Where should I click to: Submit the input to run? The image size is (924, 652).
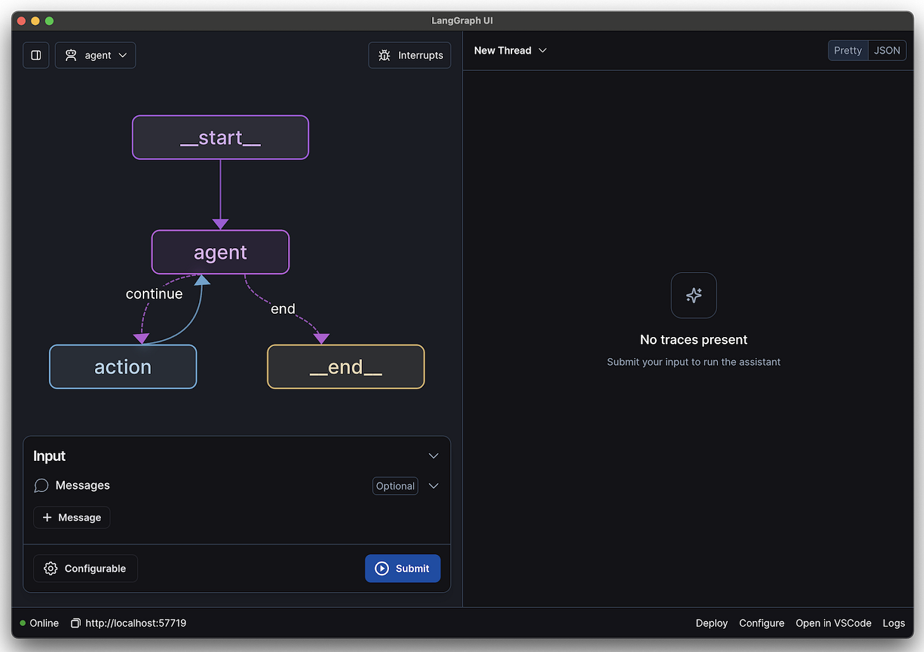(402, 568)
